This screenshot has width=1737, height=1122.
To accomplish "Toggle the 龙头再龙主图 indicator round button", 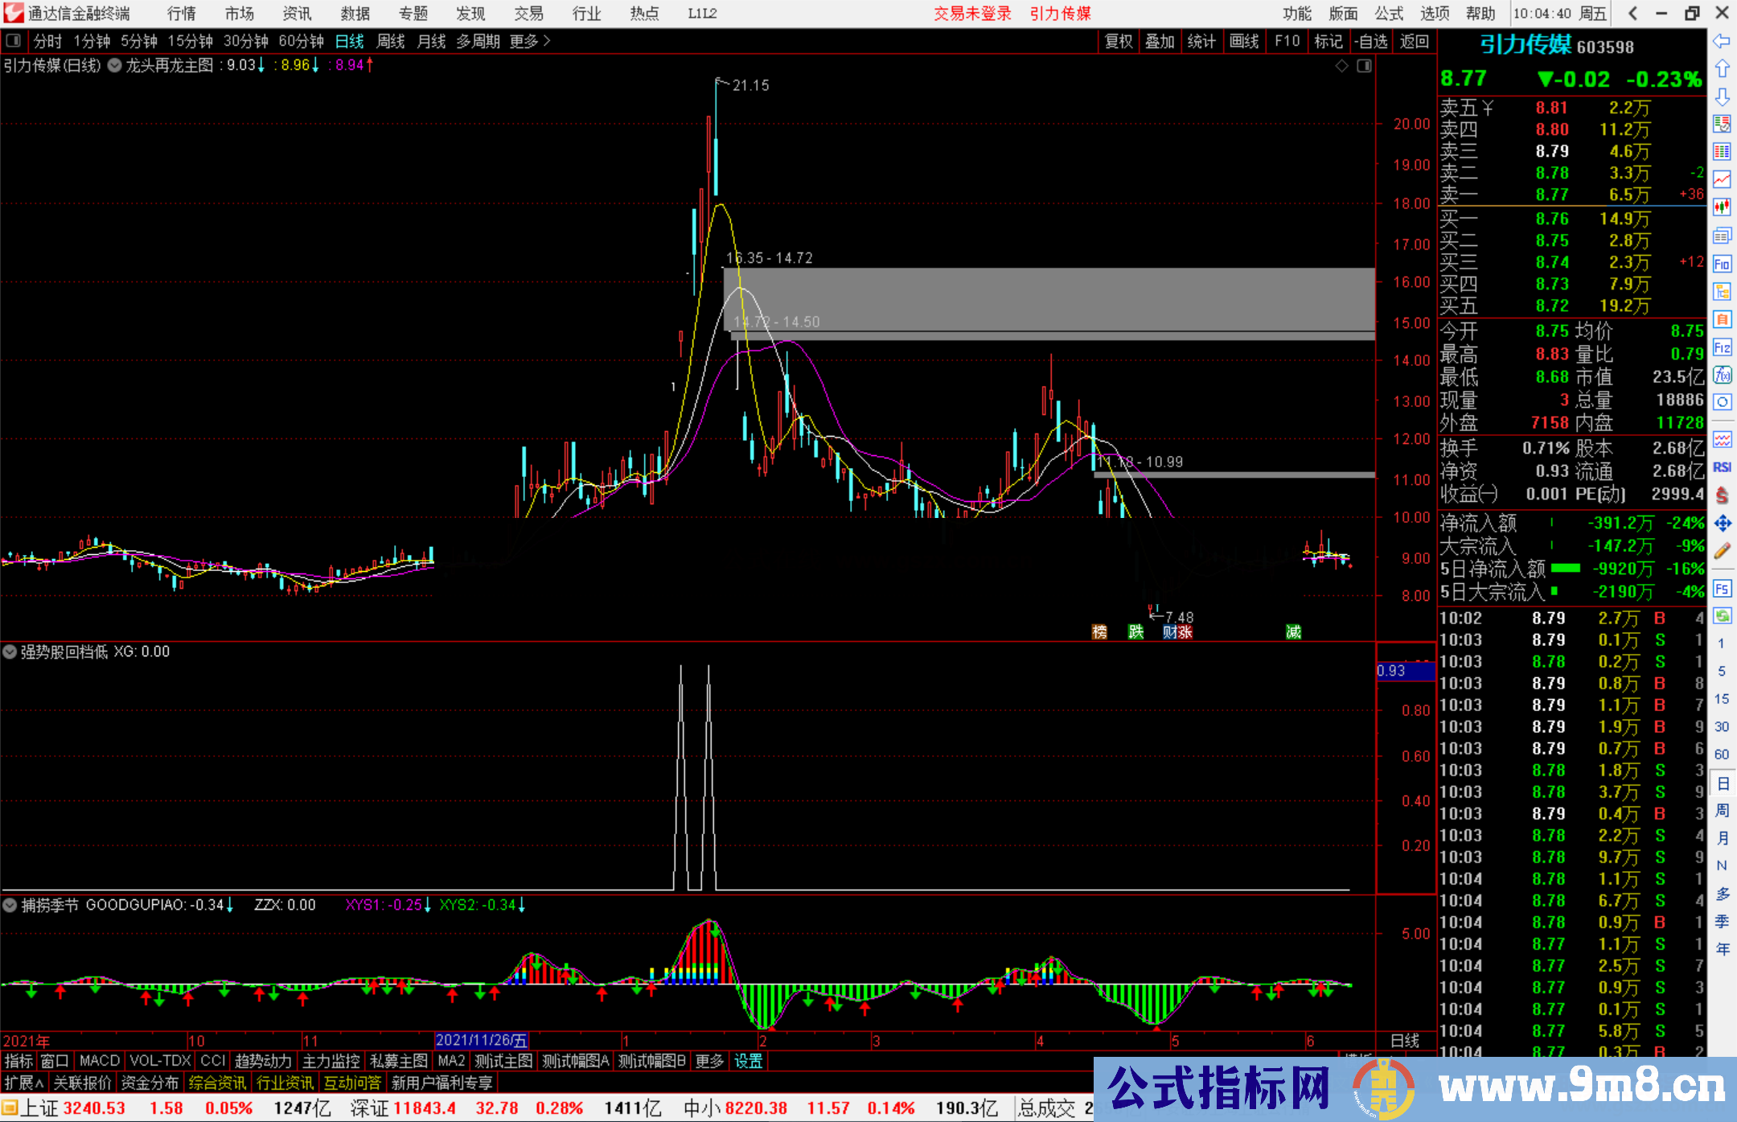I will point(115,66).
